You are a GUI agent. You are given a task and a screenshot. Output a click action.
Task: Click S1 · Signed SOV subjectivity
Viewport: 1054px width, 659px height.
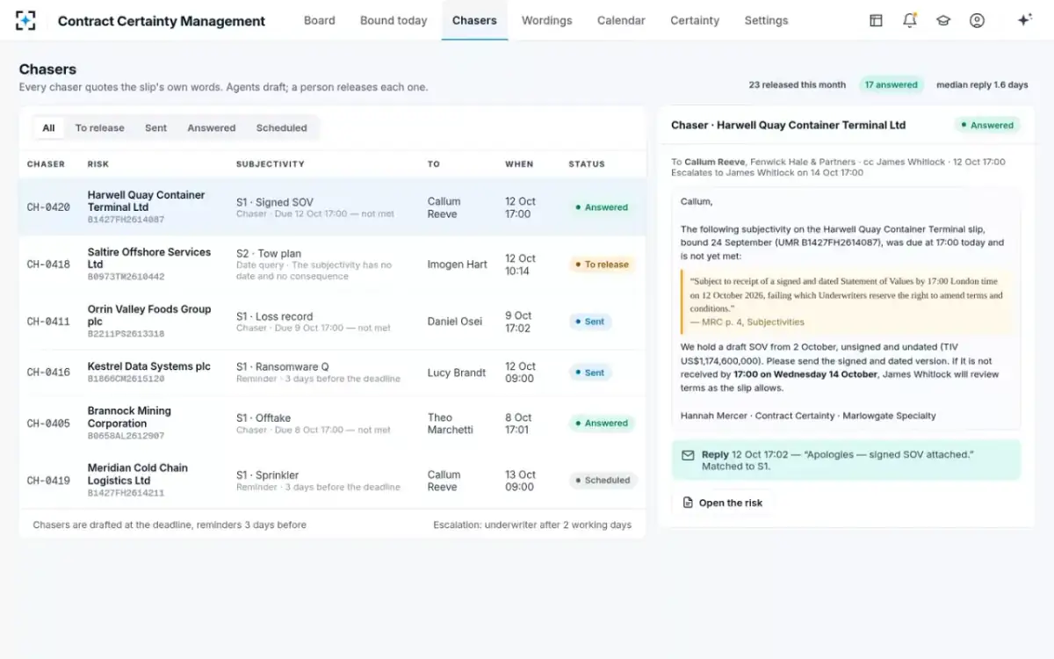point(275,202)
